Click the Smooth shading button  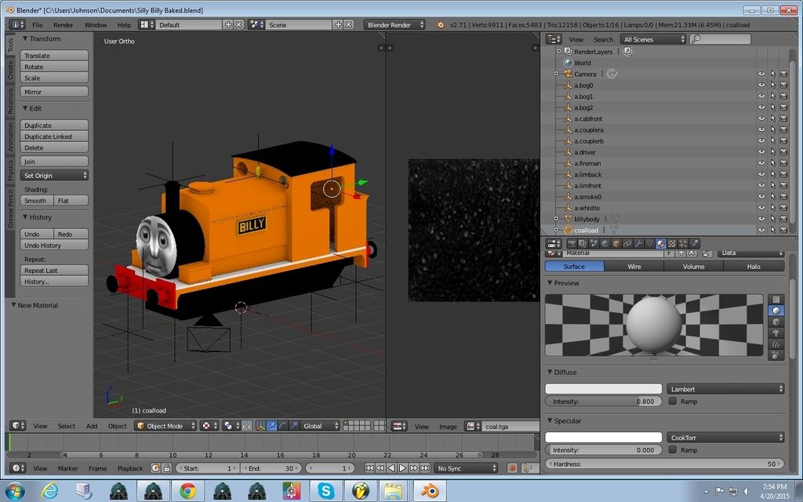(x=37, y=200)
